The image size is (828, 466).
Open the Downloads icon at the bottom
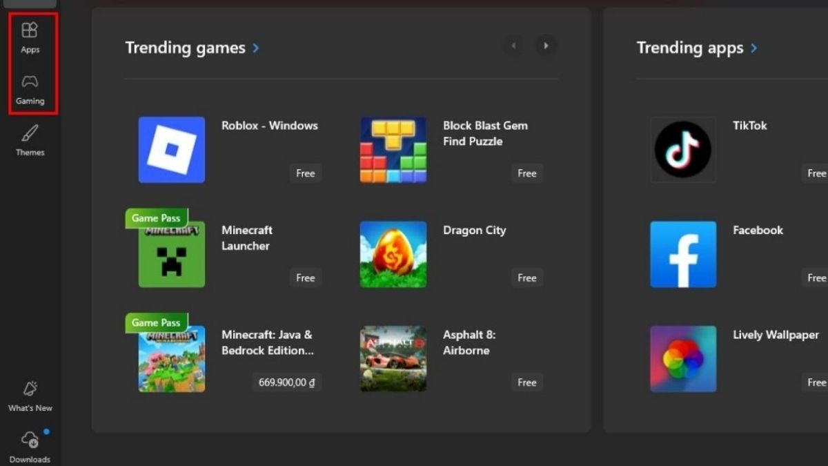pyautogui.click(x=30, y=442)
